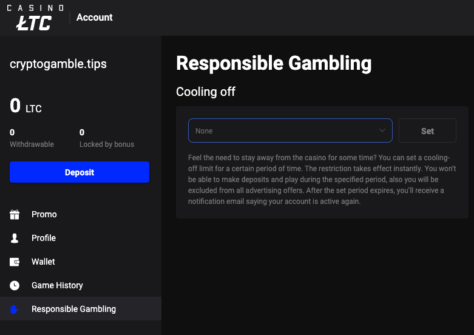Open the Game History text label
Image resolution: width=474 pixels, height=335 pixels.
pyautogui.click(x=57, y=286)
